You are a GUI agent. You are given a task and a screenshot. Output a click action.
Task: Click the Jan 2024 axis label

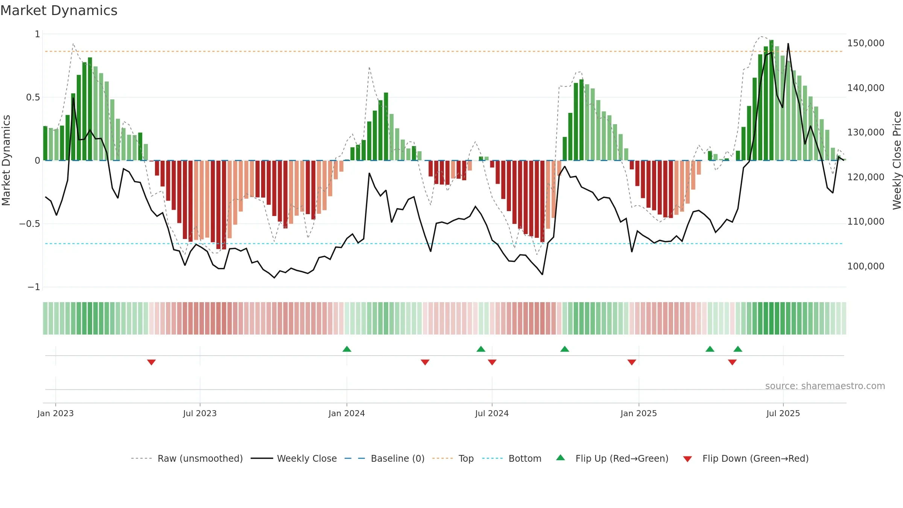pos(347,413)
